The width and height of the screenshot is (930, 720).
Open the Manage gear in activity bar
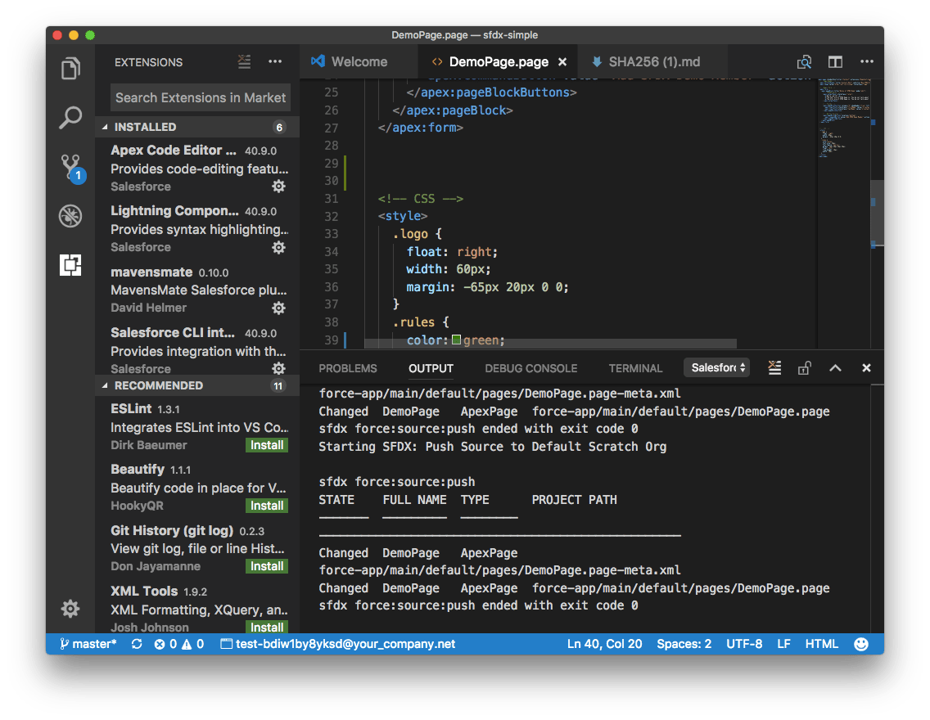[x=70, y=609]
